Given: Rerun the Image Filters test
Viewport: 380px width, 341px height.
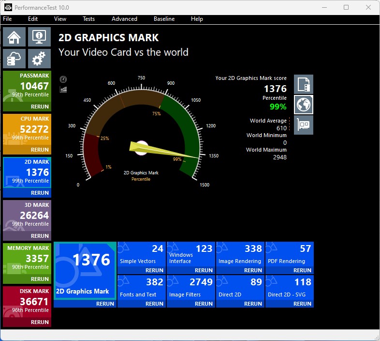Looking at the screenshot, I should 204,304.
